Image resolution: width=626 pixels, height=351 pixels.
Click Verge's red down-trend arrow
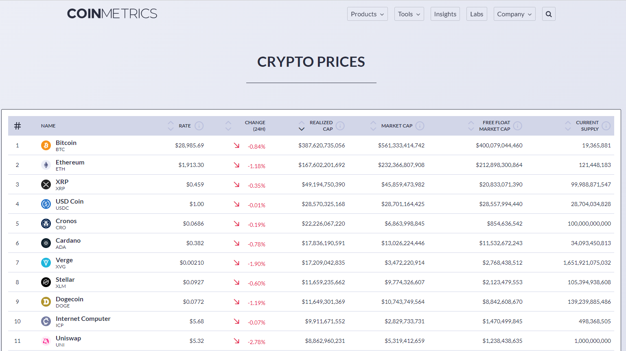(236, 263)
